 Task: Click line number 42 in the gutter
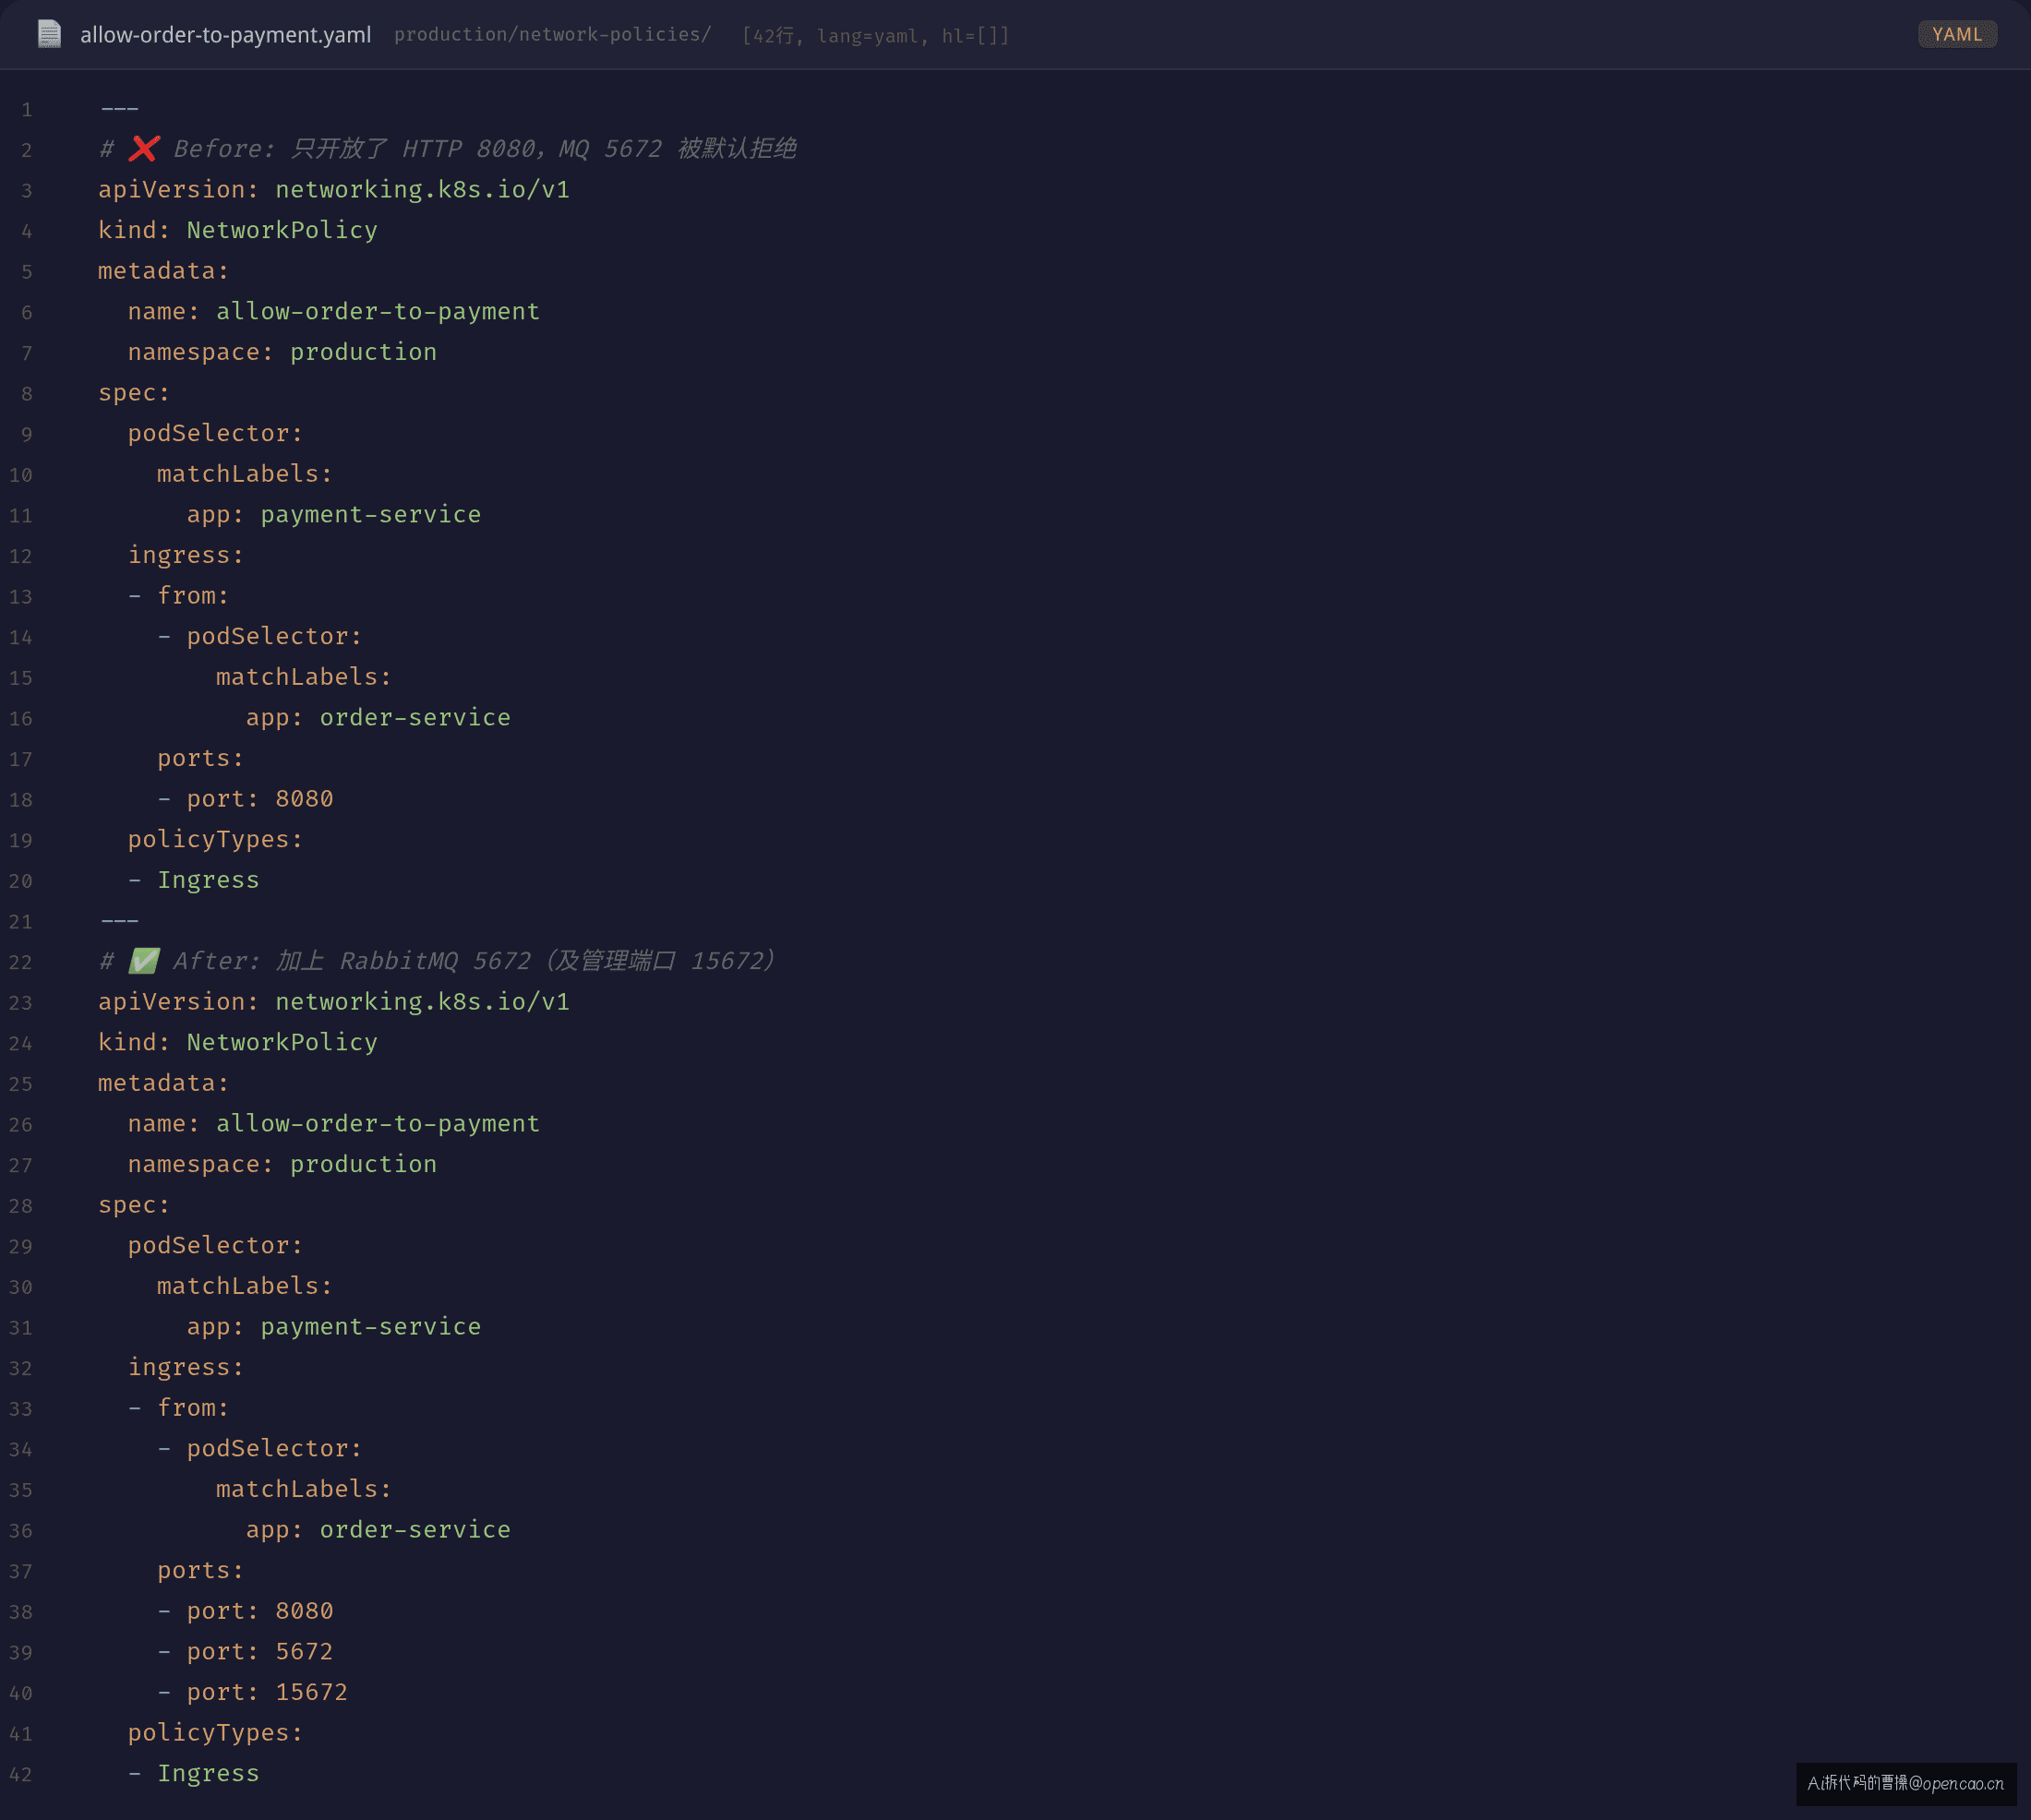tap(21, 1775)
